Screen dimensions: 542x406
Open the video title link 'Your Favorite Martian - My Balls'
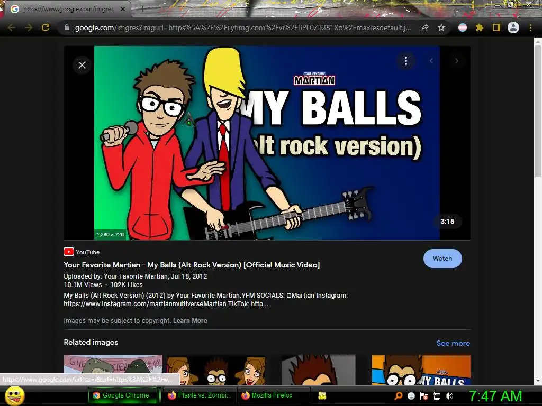192,265
